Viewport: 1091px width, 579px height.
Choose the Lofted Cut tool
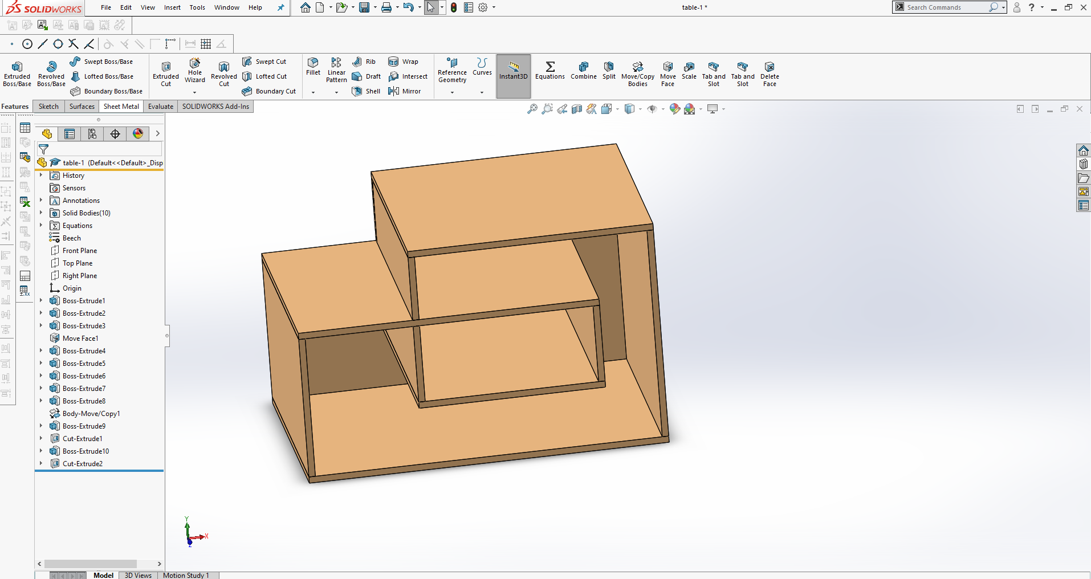tap(264, 76)
